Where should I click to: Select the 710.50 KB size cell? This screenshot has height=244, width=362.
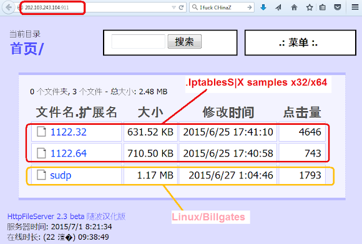tap(150, 154)
